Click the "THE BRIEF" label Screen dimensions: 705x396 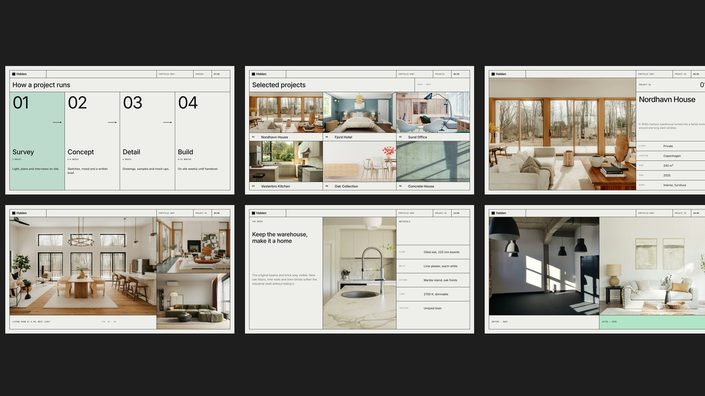[x=258, y=222]
